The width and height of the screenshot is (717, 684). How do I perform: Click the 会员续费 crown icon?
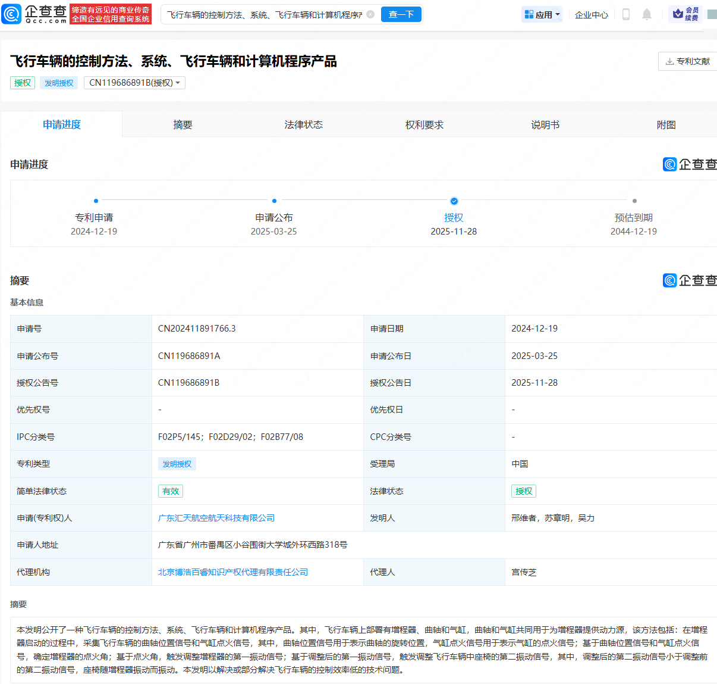678,14
